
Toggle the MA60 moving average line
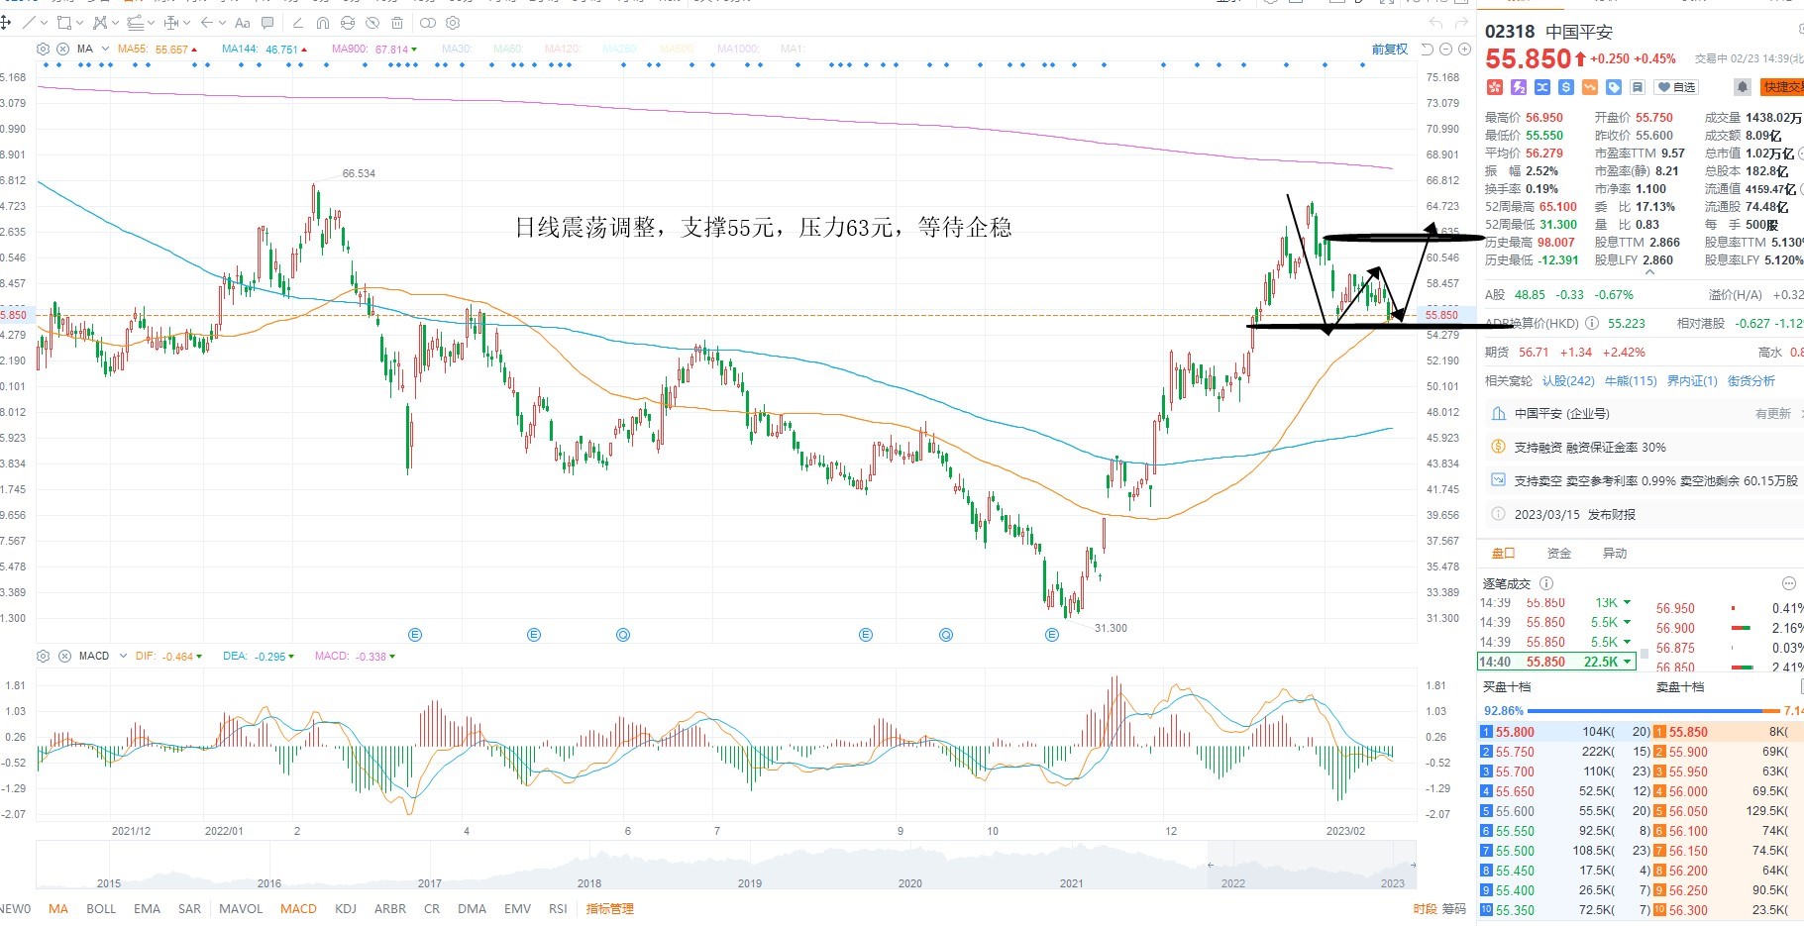tap(508, 49)
